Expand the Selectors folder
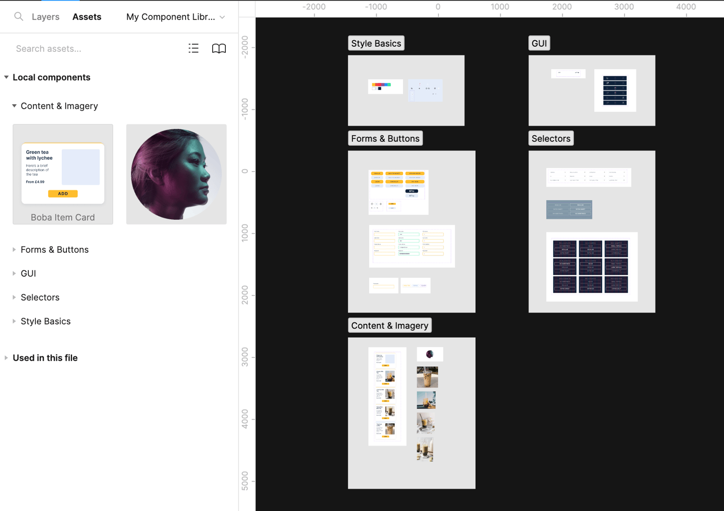The height and width of the screenshot is (511, 724). 14,297
